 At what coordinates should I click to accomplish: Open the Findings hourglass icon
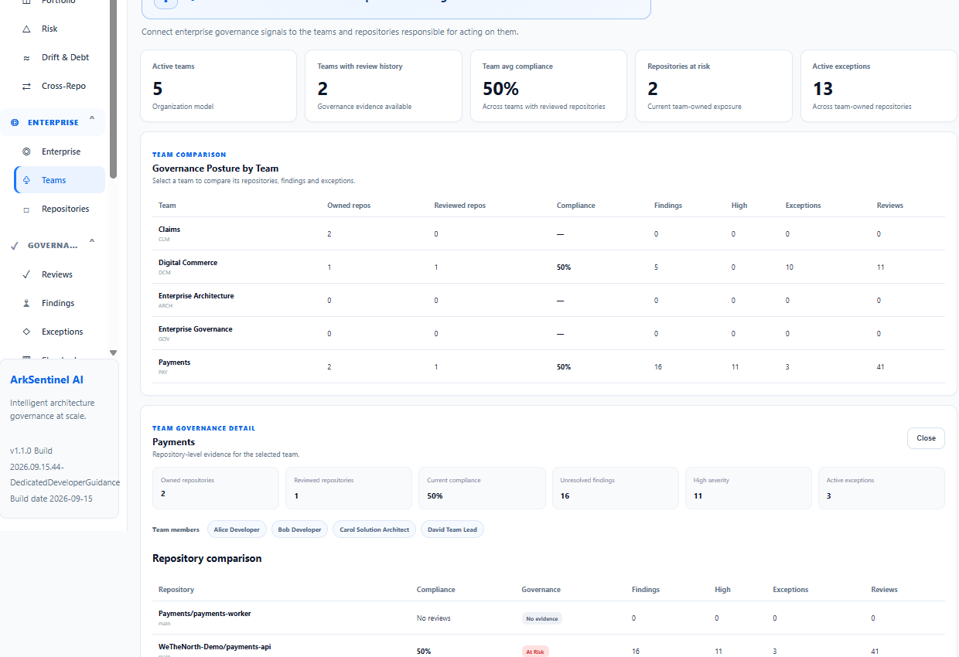(x=26, y=303)
